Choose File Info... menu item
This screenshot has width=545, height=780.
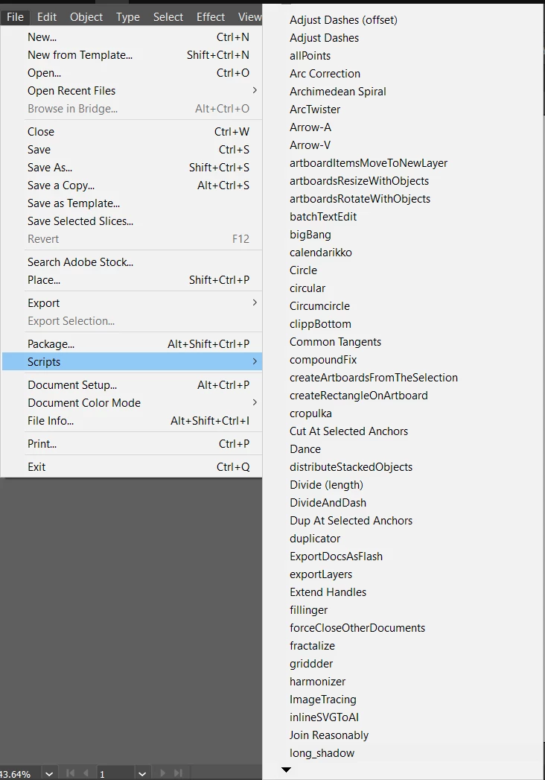[132, 421]
